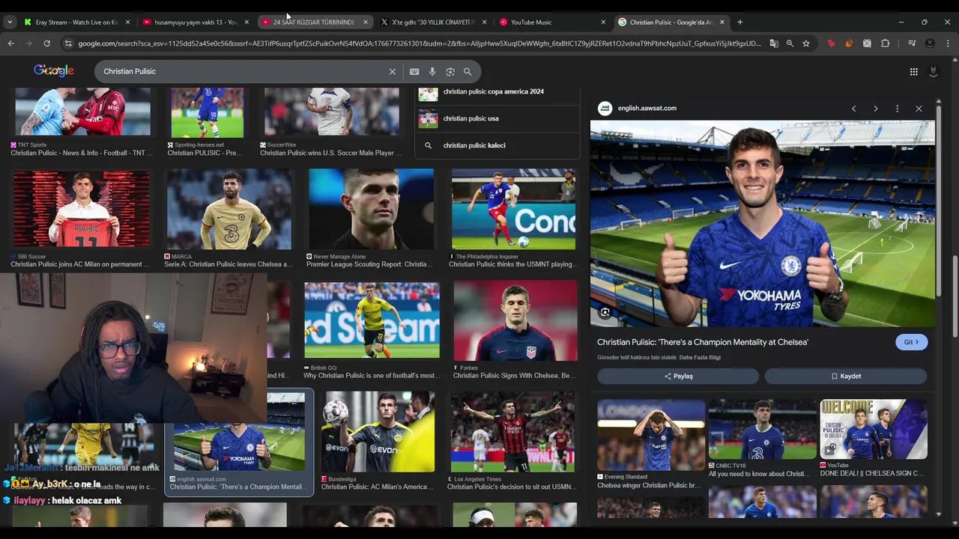Open Forbes Pulisic Signs With Chelsea image
This screenshot has width=959, height=539.
[x=515, y=320]
